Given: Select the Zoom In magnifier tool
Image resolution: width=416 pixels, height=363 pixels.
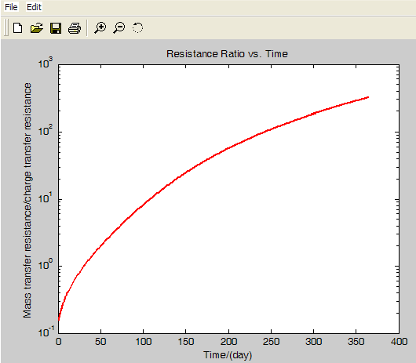Looking at the screenshot, I should pyautogui.click(x=100, y=27).
